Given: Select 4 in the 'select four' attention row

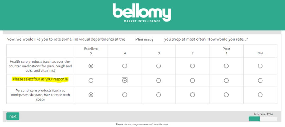Looking at the screenshot, I should click(125, 81).
